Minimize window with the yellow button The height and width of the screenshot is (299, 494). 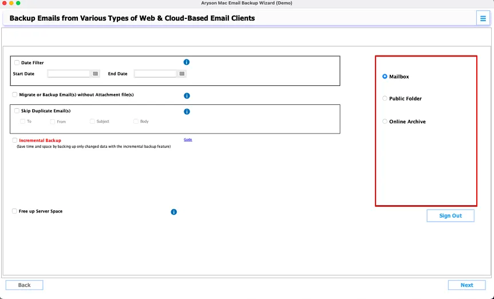pos(11,3)
